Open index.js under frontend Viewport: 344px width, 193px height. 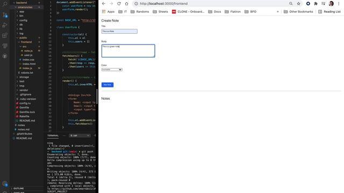[x=26, y=68]
